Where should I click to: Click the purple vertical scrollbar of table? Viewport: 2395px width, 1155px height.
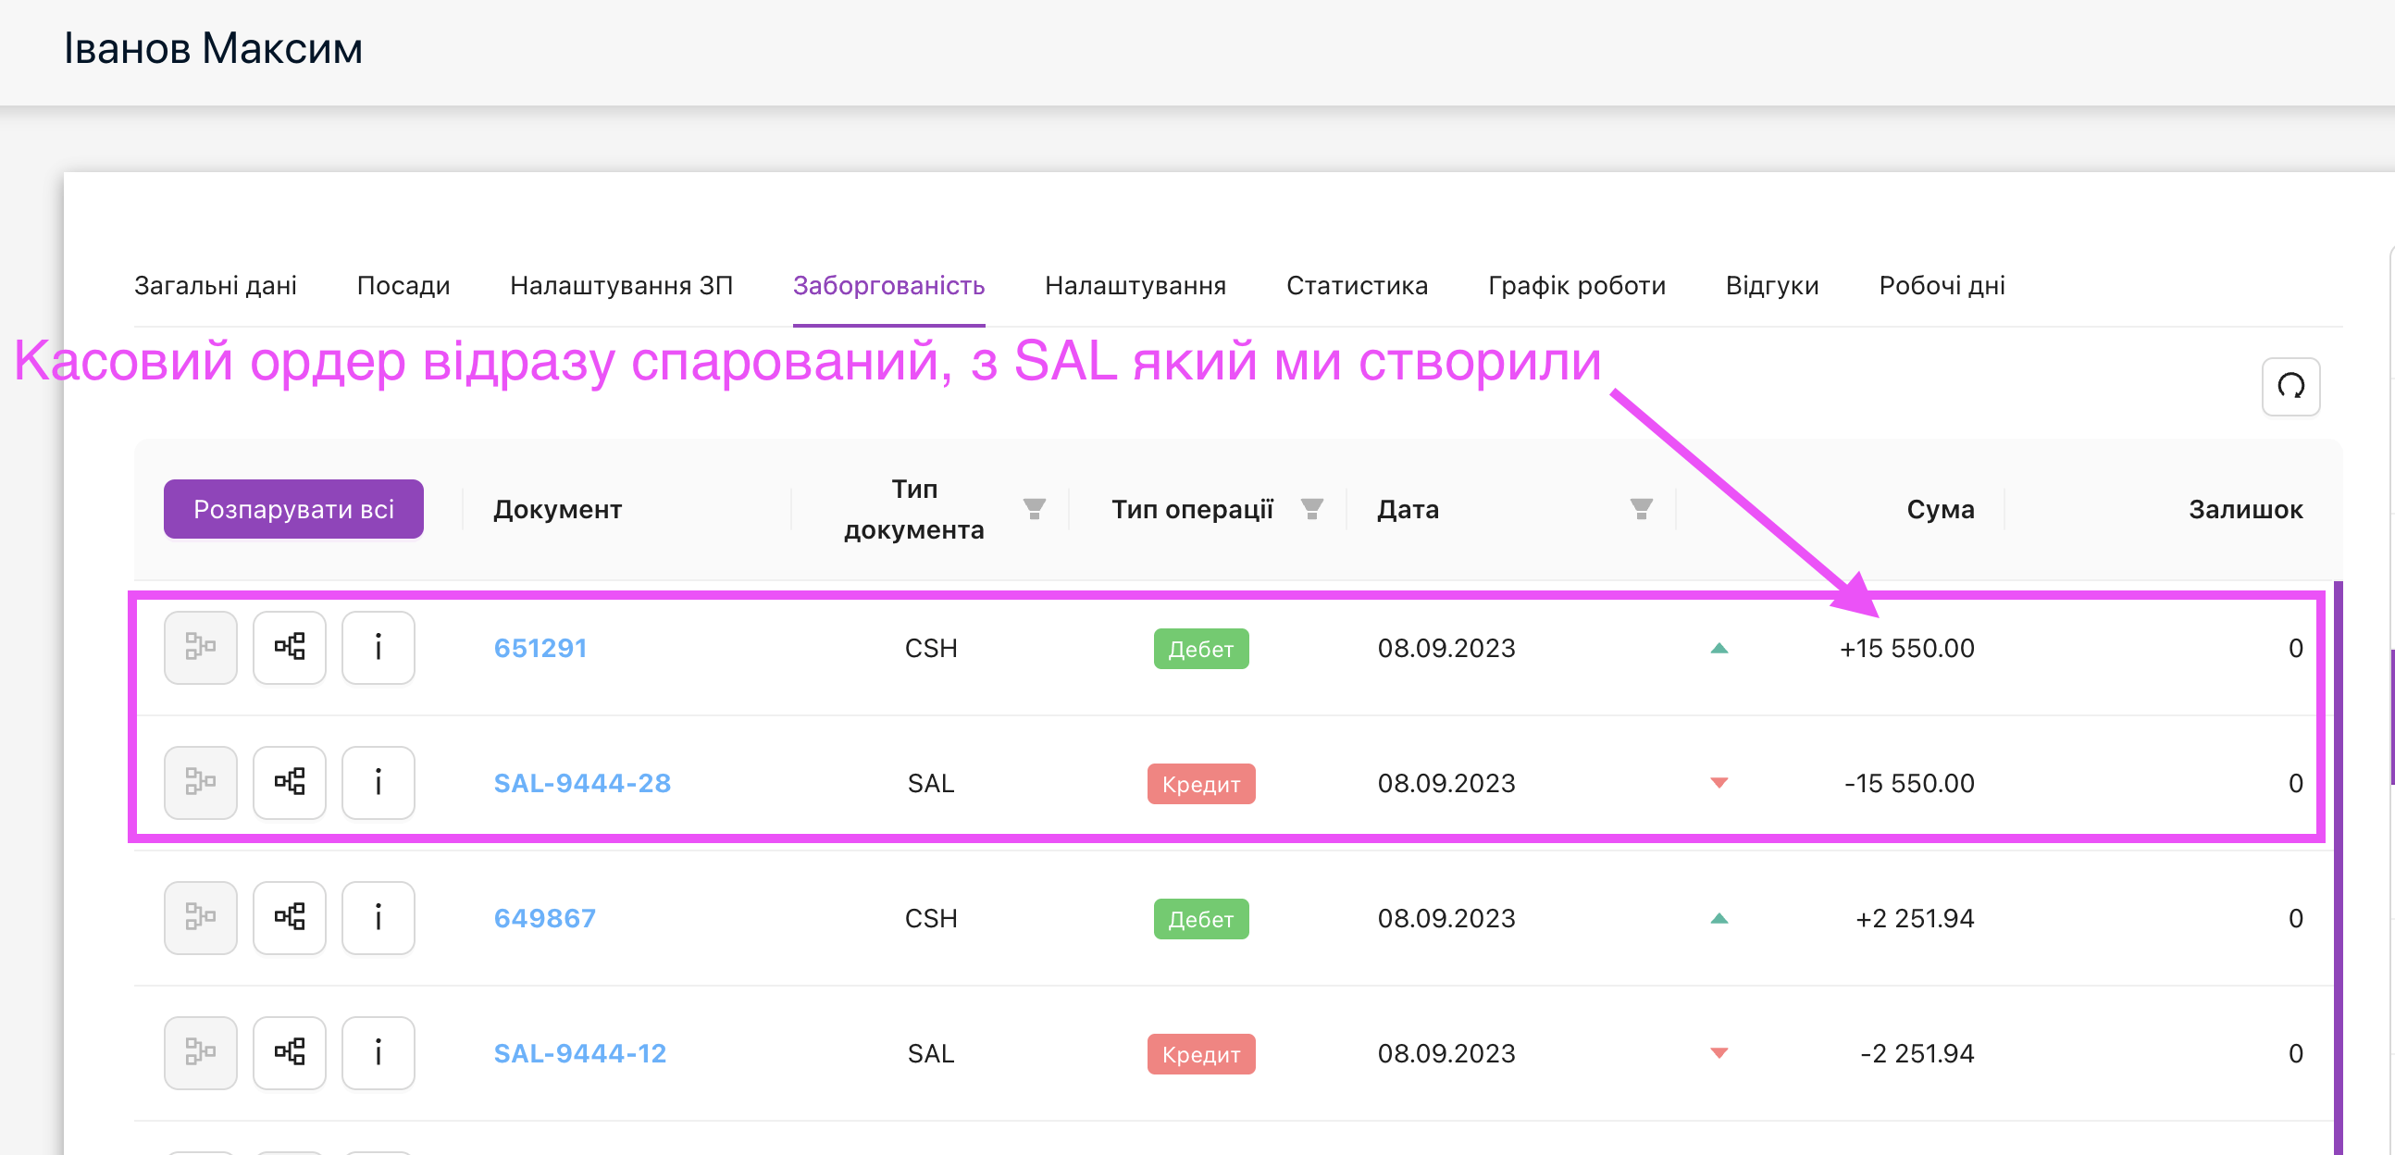click(2338, 864)
